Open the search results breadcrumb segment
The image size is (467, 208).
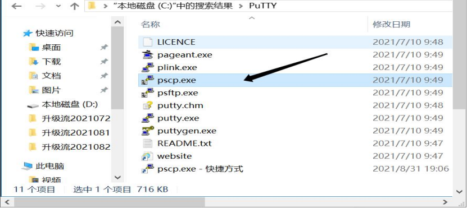point(173,6)
